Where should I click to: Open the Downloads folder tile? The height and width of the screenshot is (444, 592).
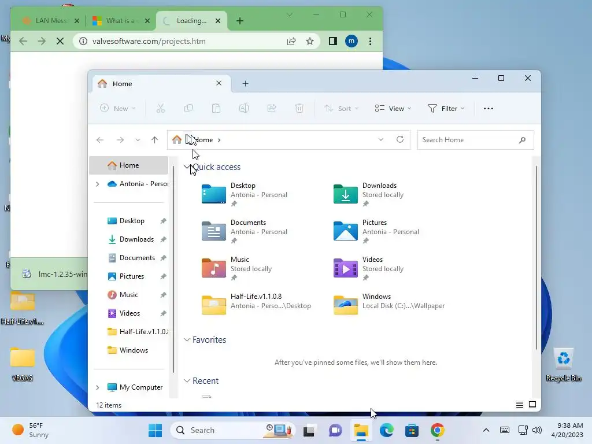point(369,194)
